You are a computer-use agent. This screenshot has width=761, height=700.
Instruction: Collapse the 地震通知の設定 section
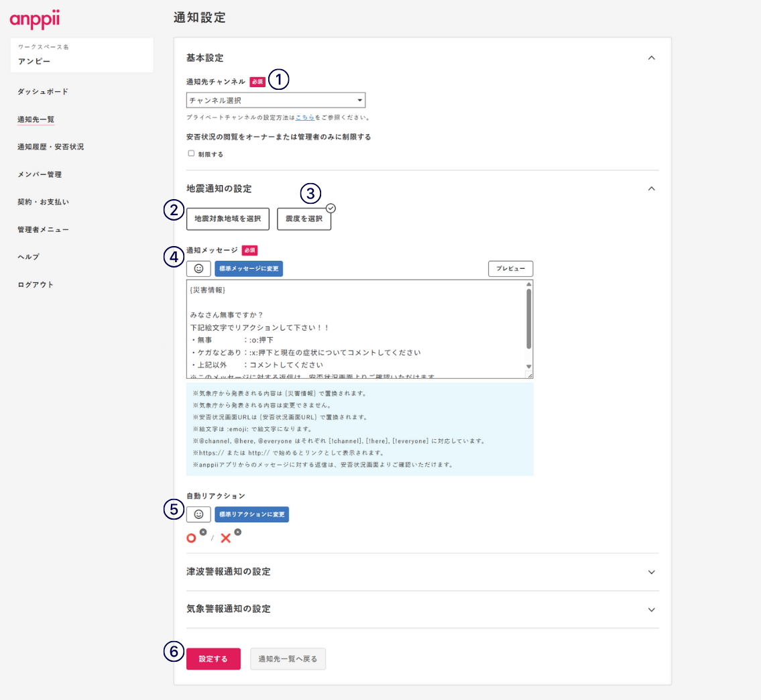[x=651, y=189]
